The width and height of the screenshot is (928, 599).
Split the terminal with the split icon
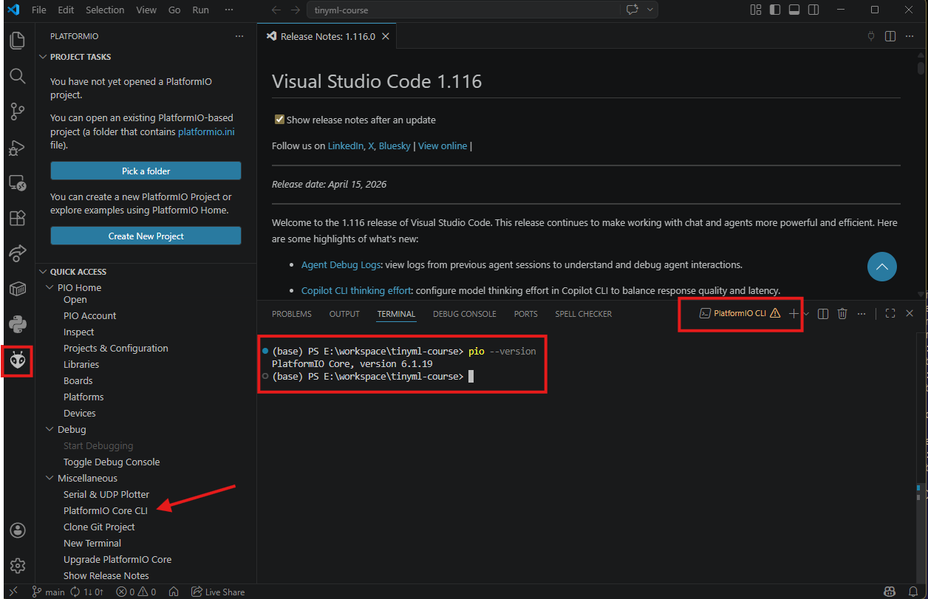823,314
